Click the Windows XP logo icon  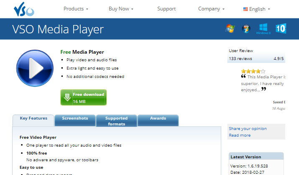230,28
